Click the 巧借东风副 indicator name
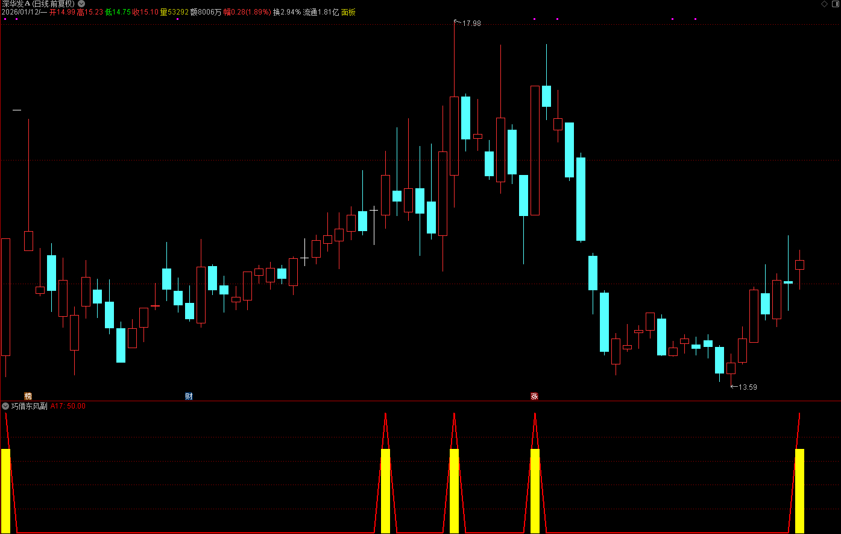 click(x=29, y=406)
